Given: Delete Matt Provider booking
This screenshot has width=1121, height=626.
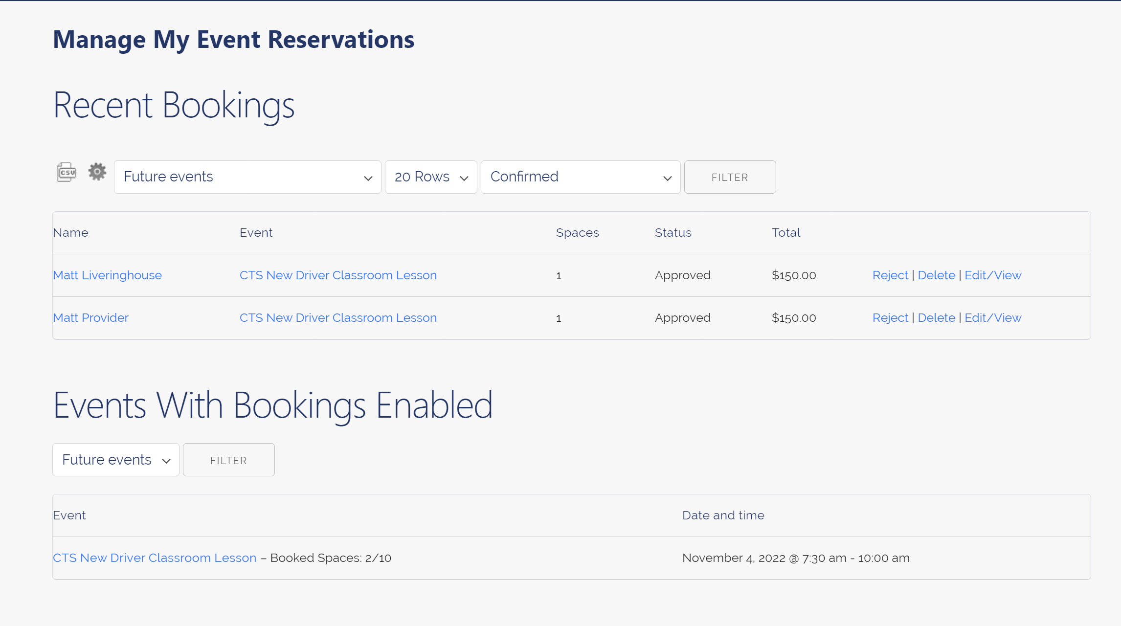Looking at the screenshot, I should pyautogui.click(x=936, y=318).
